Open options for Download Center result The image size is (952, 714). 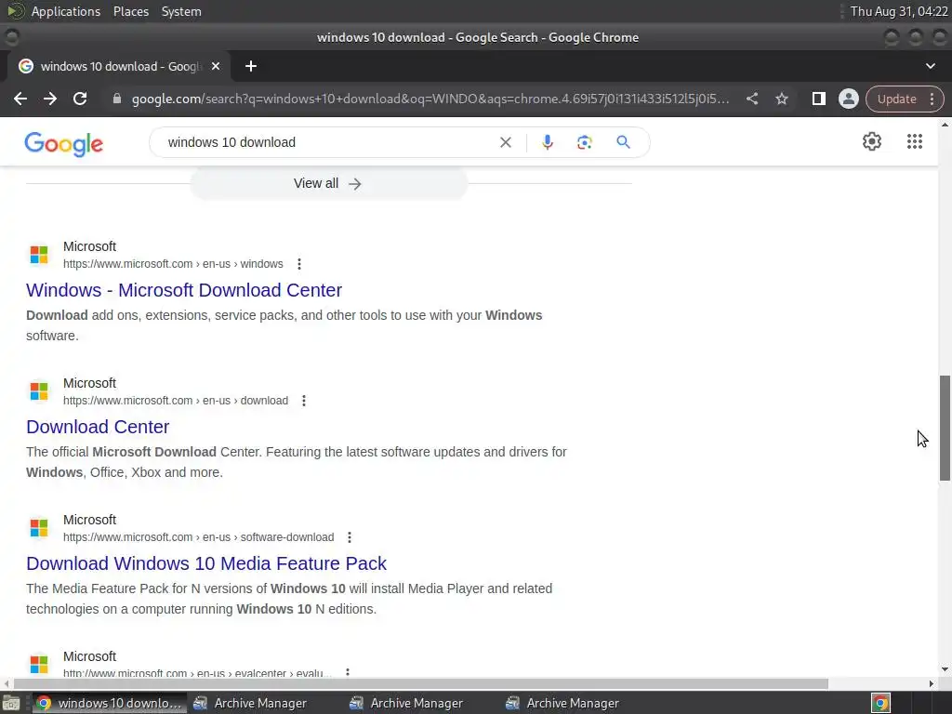[x=304, y=401]
